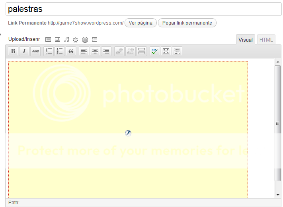Apply italic formatting
The image size is (283, 207).
pos(24,51)
